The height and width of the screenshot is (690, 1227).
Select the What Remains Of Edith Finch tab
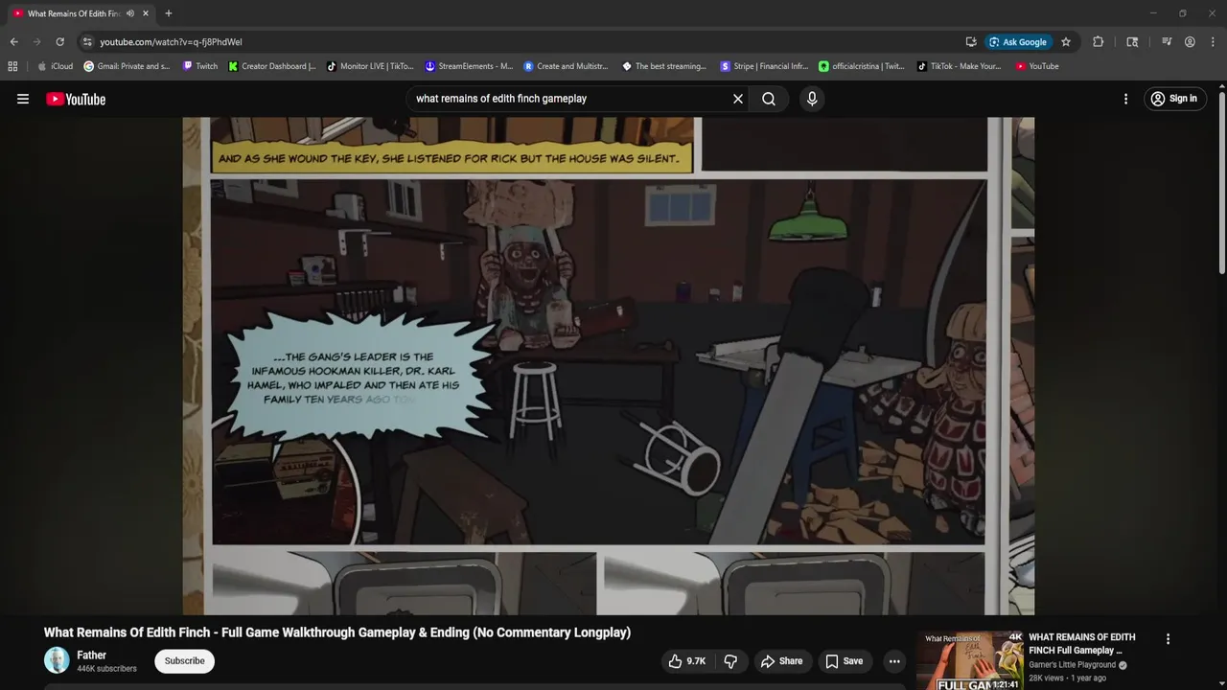click(x=80, y=13)
